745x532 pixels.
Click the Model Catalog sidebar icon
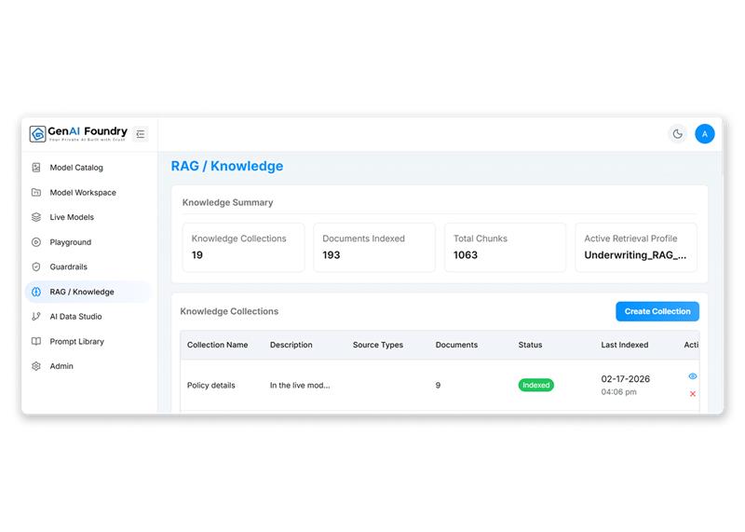(36, 168)
